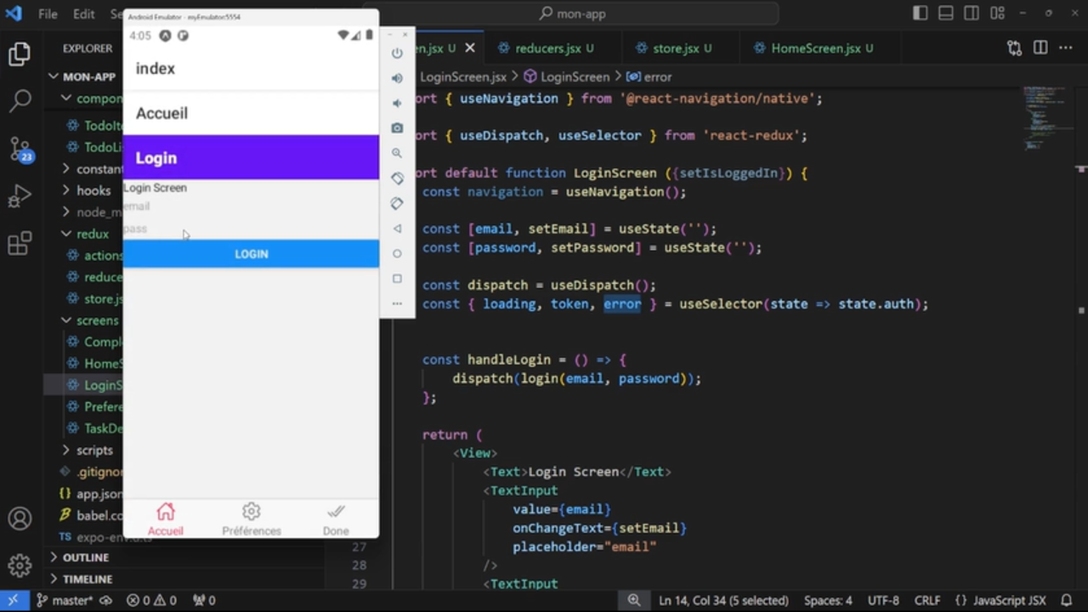
Task: Tap the Android home circle navigation icon
Action: (396, 252)
